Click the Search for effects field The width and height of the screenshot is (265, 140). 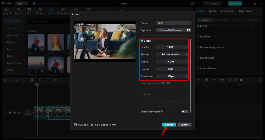[x=49, y=21]
